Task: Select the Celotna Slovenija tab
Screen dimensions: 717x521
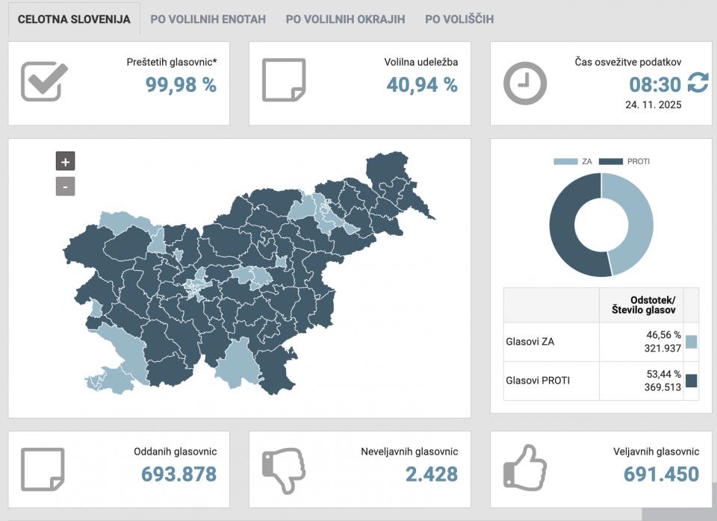Action: (74, 19)
